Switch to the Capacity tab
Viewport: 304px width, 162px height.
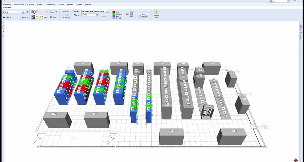coord(31,5)
